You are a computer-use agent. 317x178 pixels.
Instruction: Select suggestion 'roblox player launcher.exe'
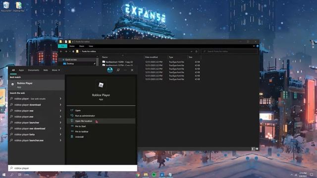tap(36, 140)
